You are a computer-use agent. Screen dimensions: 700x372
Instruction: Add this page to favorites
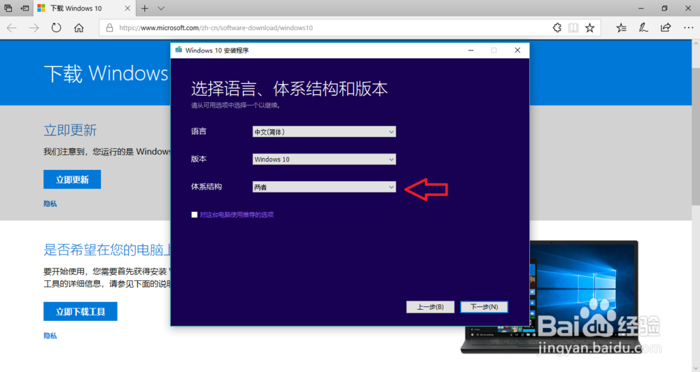[x=589, y=28]
